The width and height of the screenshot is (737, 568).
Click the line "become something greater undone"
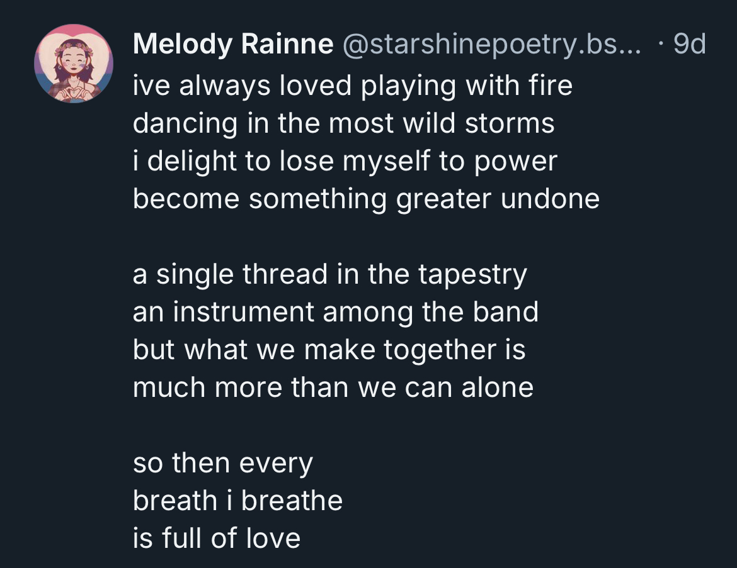pos(366,199)
